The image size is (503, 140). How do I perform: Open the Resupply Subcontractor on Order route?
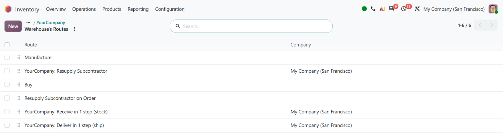pos(60,98)
